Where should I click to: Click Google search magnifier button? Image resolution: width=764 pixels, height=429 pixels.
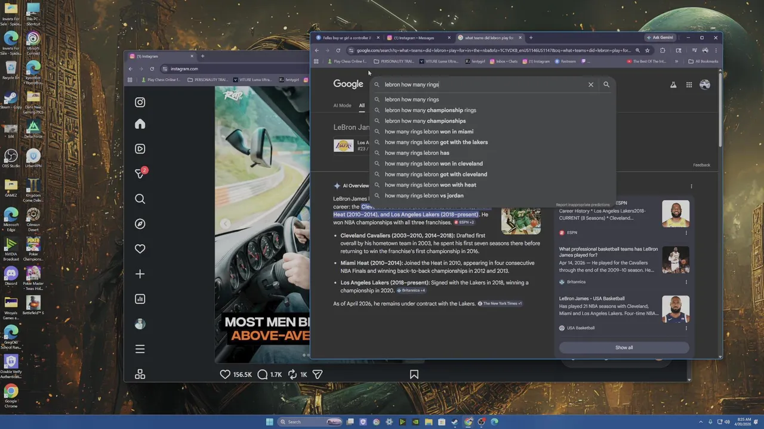pyautogui.click(x=606, y=85)
